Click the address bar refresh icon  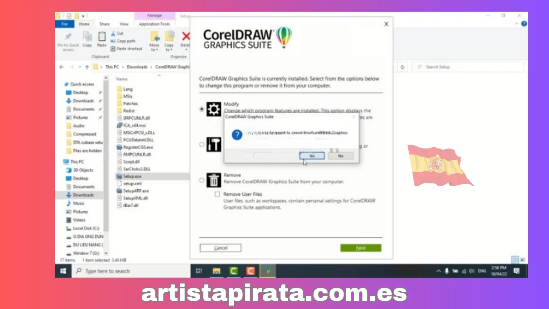[x=402, y=67]
